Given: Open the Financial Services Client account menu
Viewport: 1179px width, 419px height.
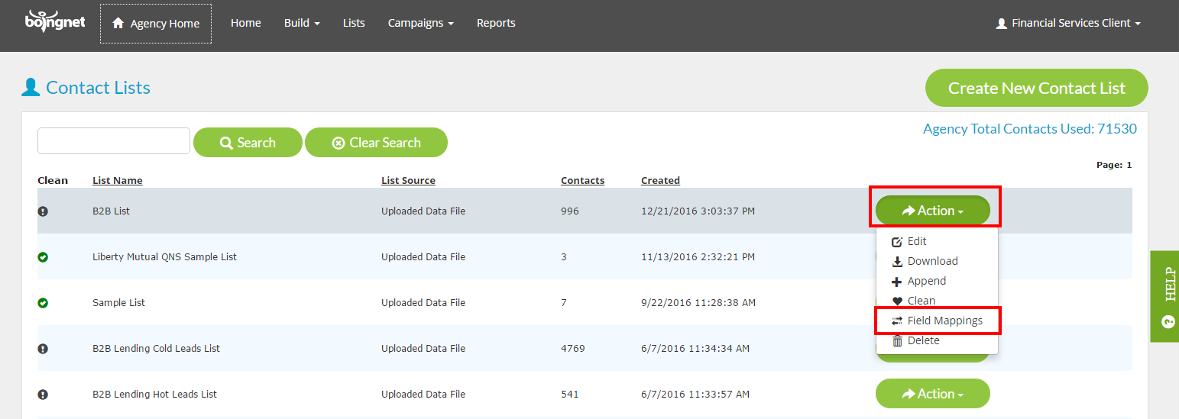Looking at the screenshot, I should 1068,23.
